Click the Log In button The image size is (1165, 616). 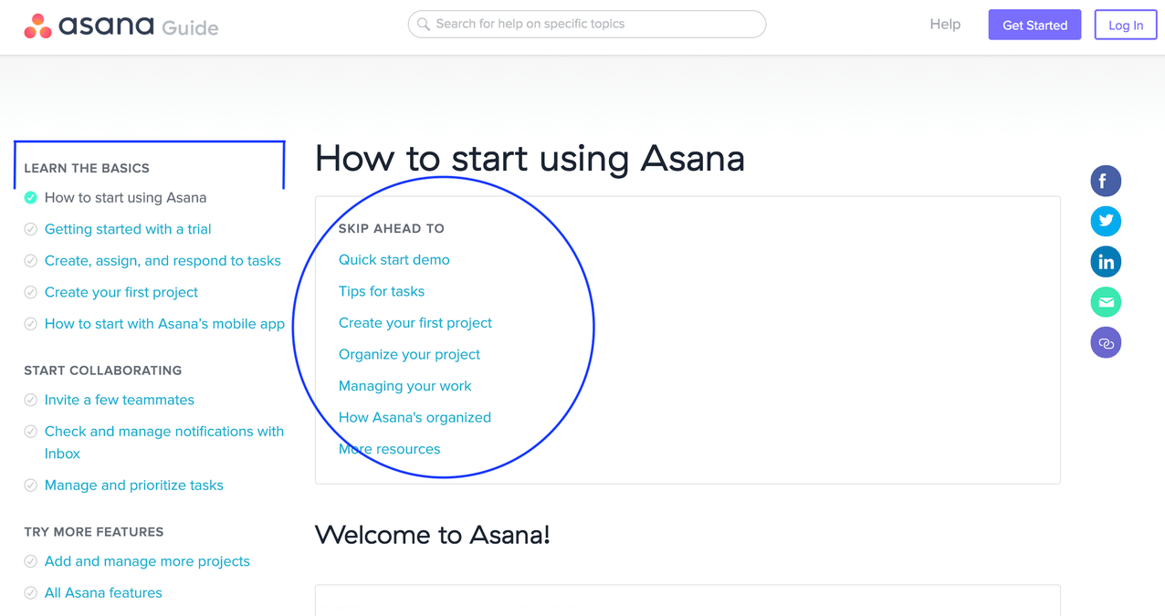point(1125,25)
